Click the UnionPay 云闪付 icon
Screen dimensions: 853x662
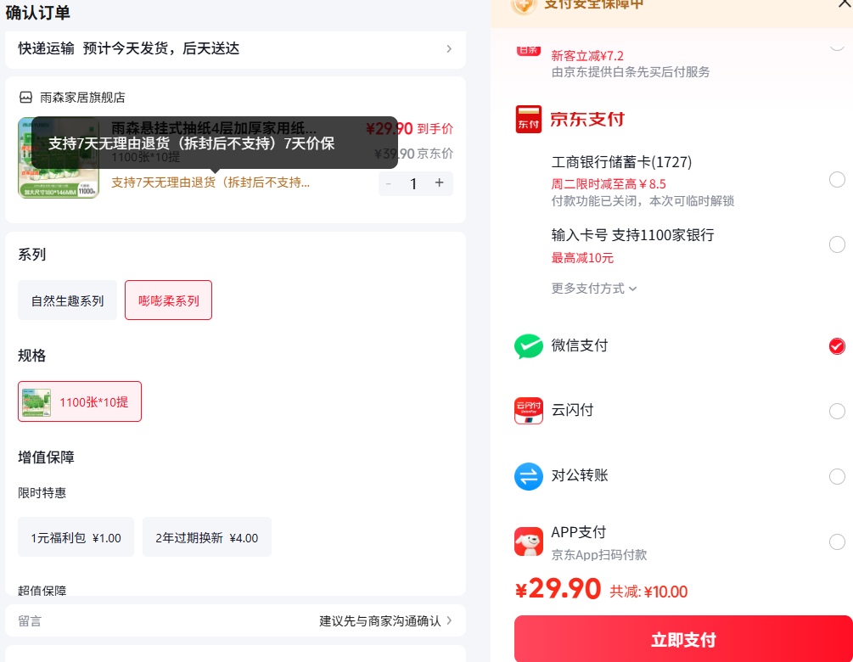click(x=528, y=411)
